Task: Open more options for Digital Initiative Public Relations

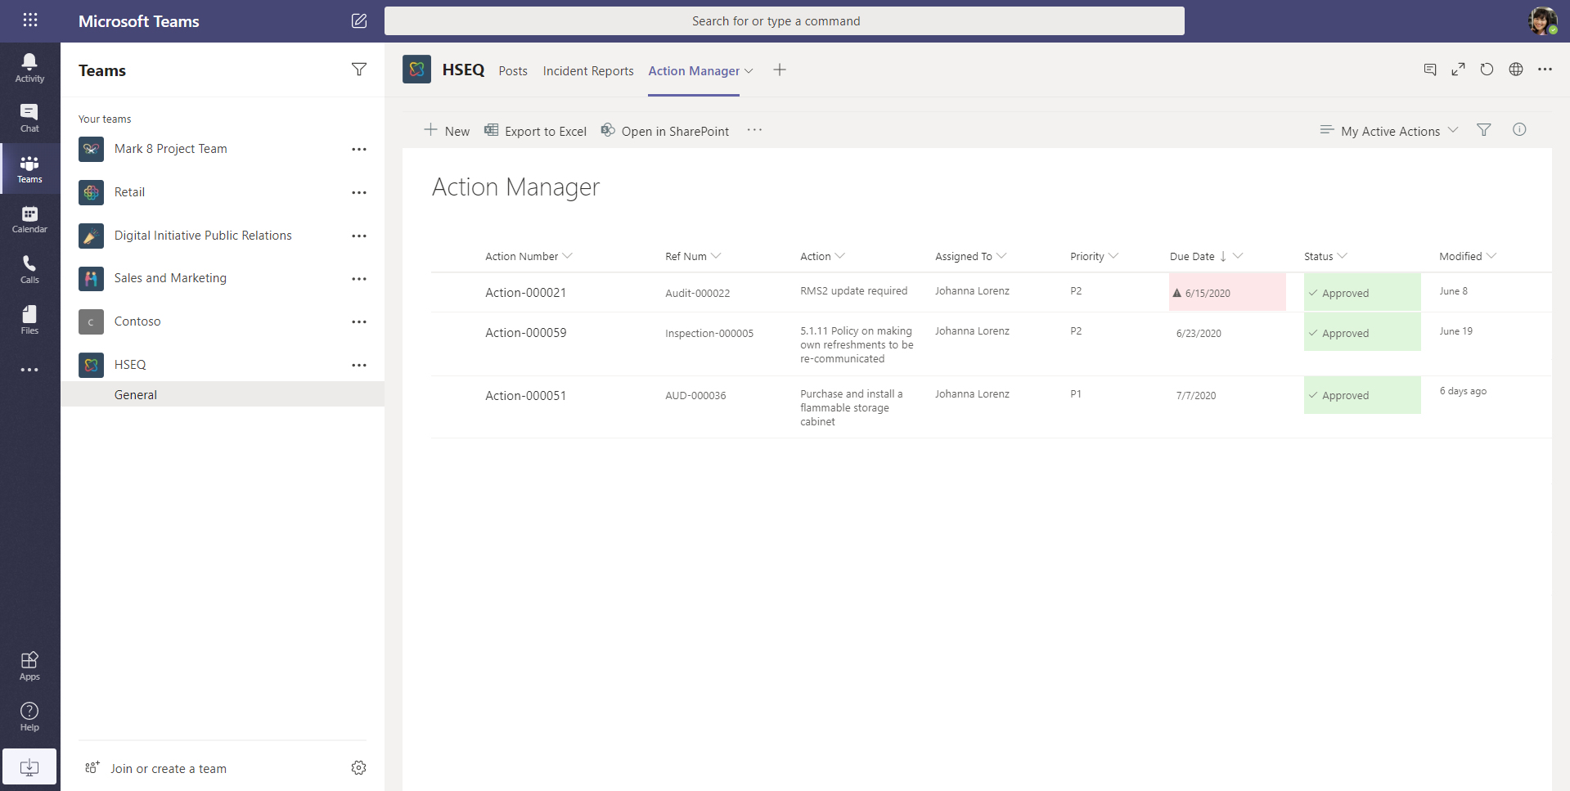Action: (359, 236)
